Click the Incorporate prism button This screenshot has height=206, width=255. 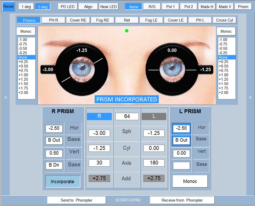click(x=63, y=182)
